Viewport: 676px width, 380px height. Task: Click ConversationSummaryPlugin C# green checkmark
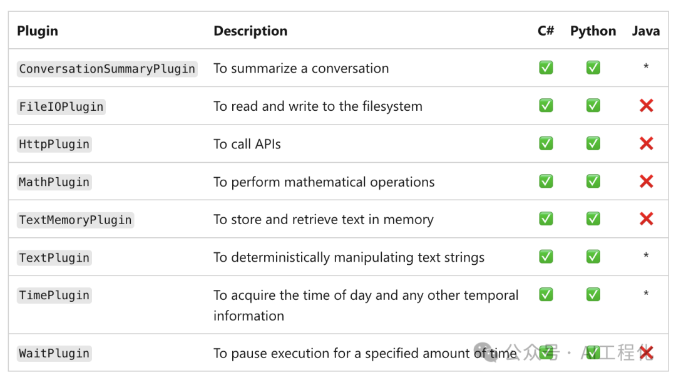click(x=546, y=68)
